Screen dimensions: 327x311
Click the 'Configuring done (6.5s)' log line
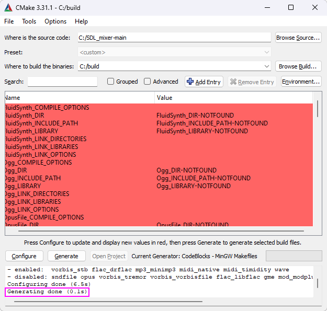tap(49, 284)
